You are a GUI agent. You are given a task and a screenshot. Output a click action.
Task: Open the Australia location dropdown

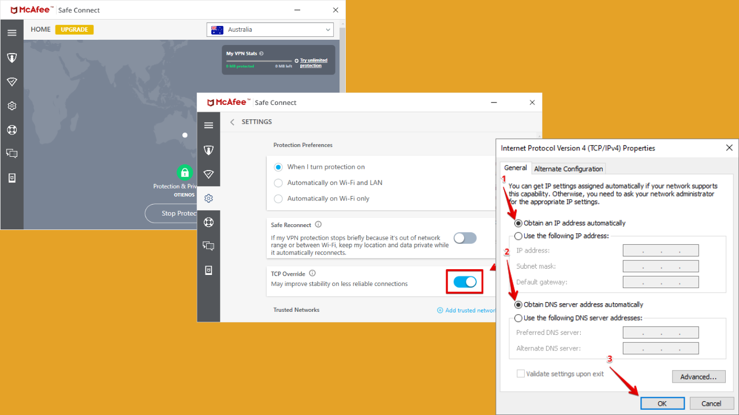coord(270,29)
